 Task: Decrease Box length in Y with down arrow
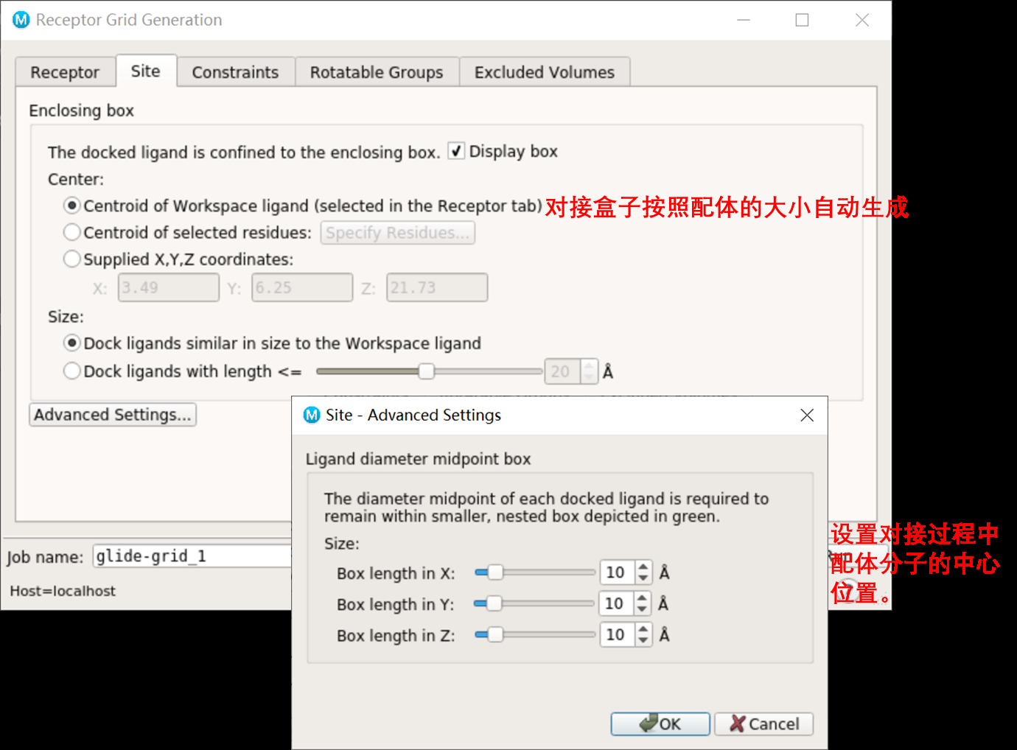[642, 609]
